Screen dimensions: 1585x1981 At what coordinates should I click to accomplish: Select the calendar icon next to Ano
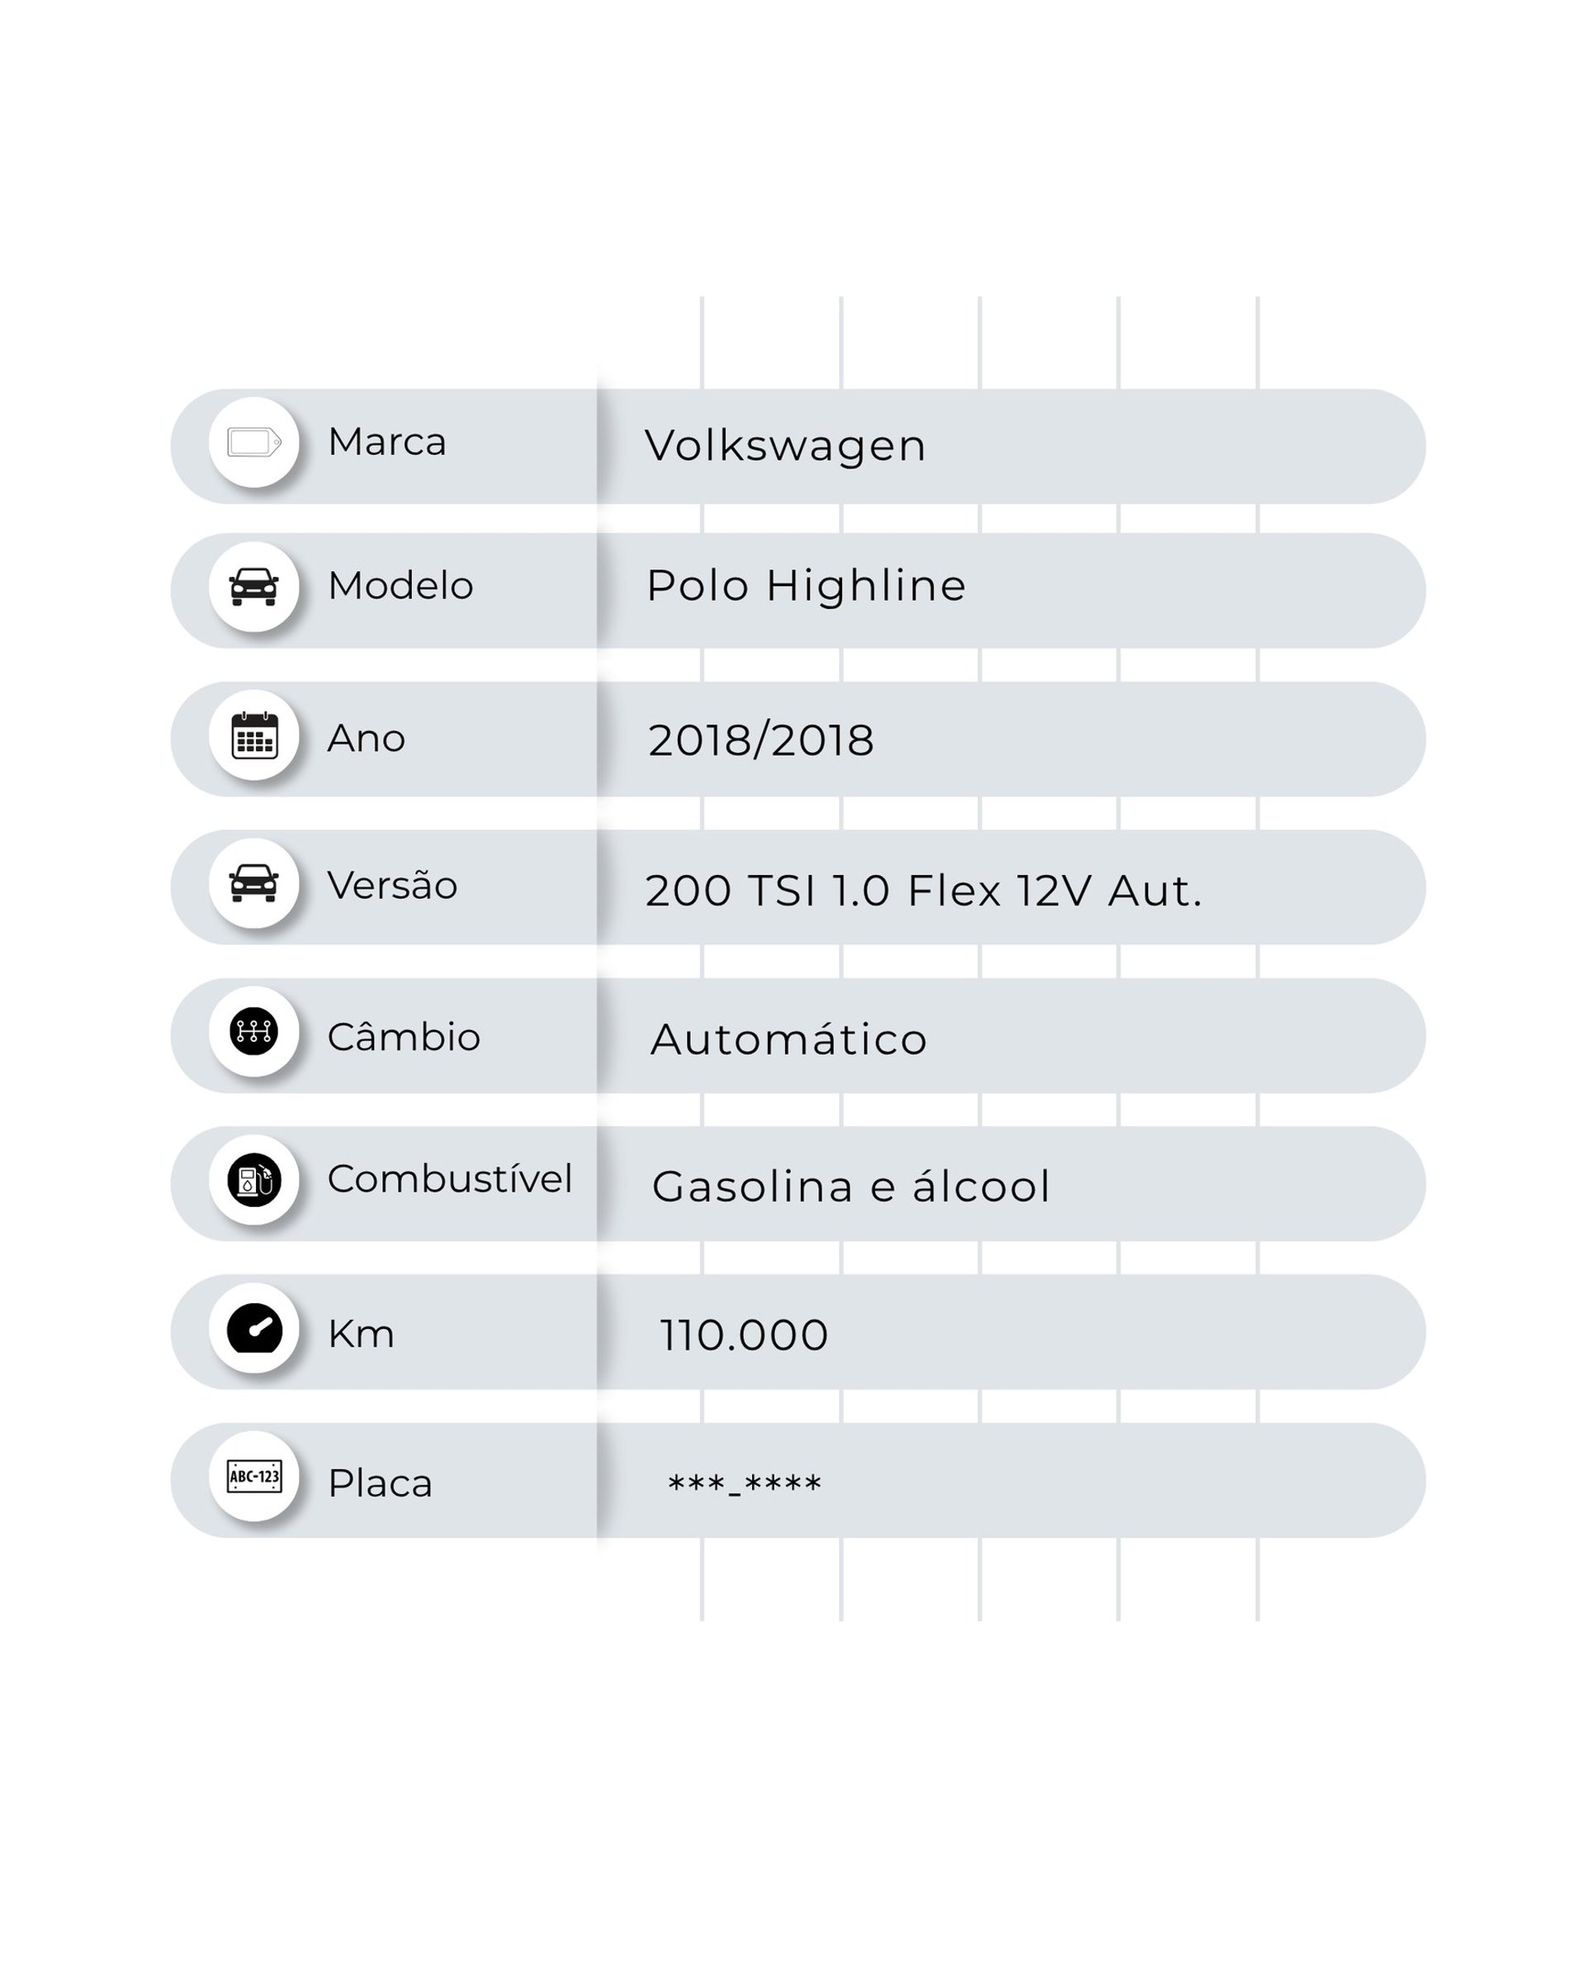tap(253, 735)
